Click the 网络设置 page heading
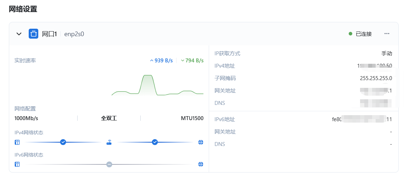This screenshot has width=404, height=186. coord(23,9)
